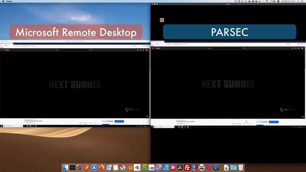This screenshot has width=306, height=172.
Task: Focus Windows taskbar search in Remote Desktop window
Action: tap(13, 126)
